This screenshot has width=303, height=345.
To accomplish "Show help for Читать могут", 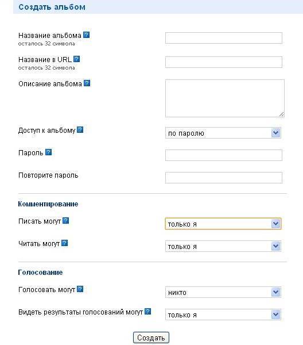I will click(x=64, y=243).
